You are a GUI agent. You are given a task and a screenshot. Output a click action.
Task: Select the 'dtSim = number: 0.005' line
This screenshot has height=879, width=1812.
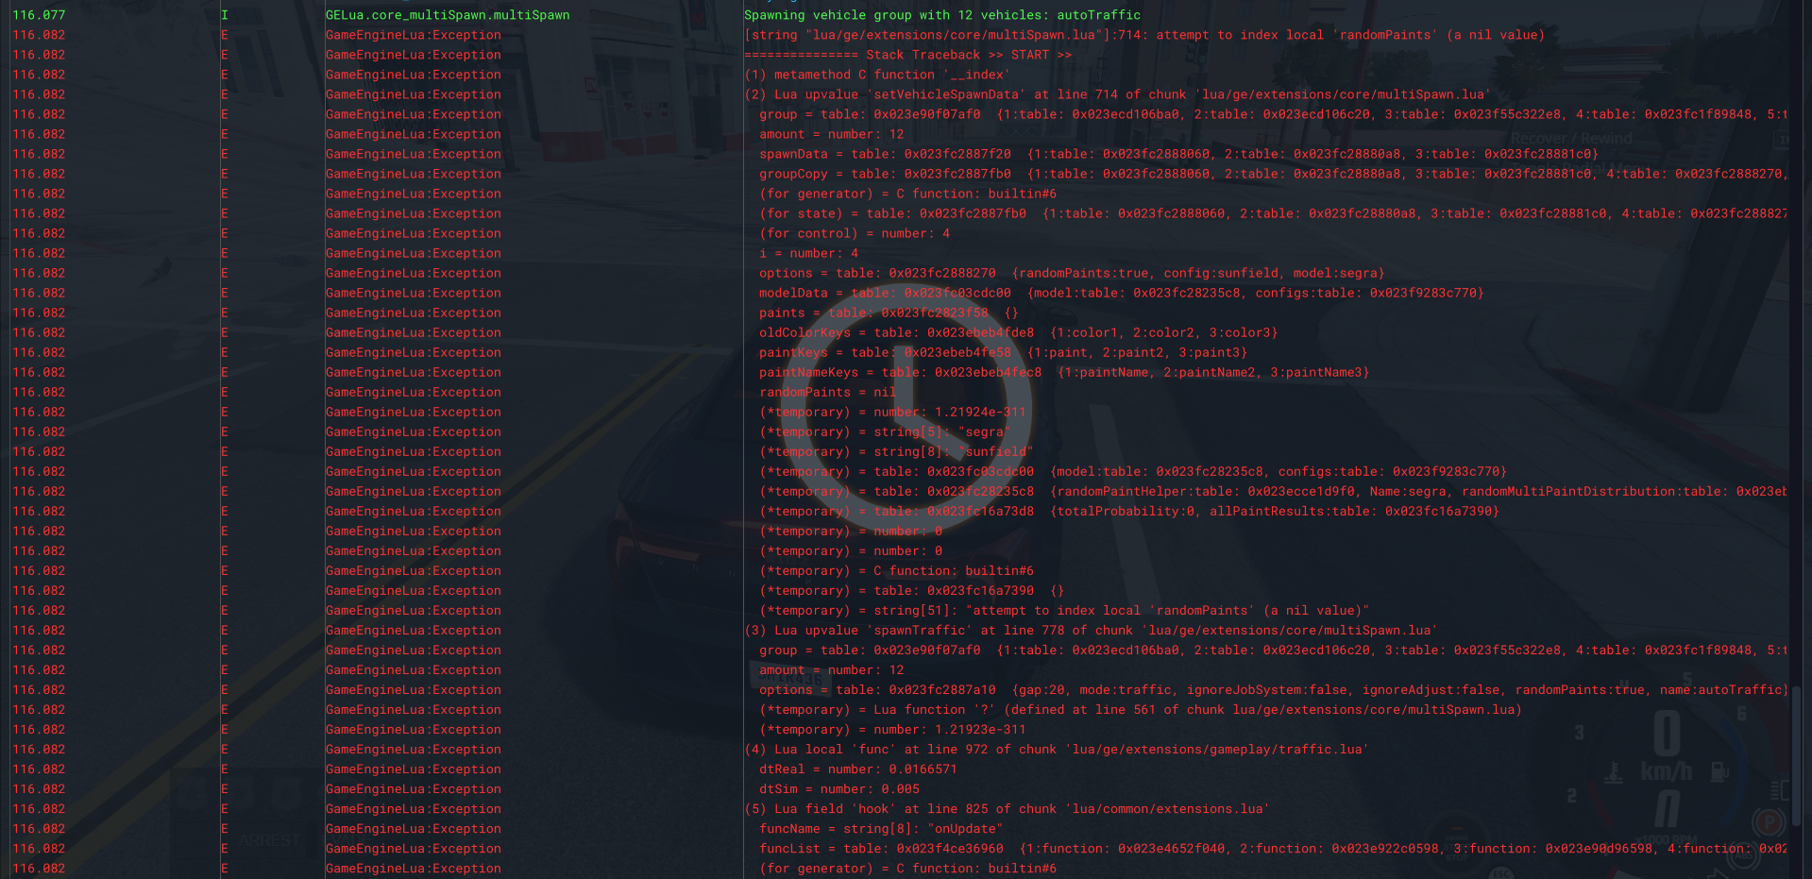point(839,788)
